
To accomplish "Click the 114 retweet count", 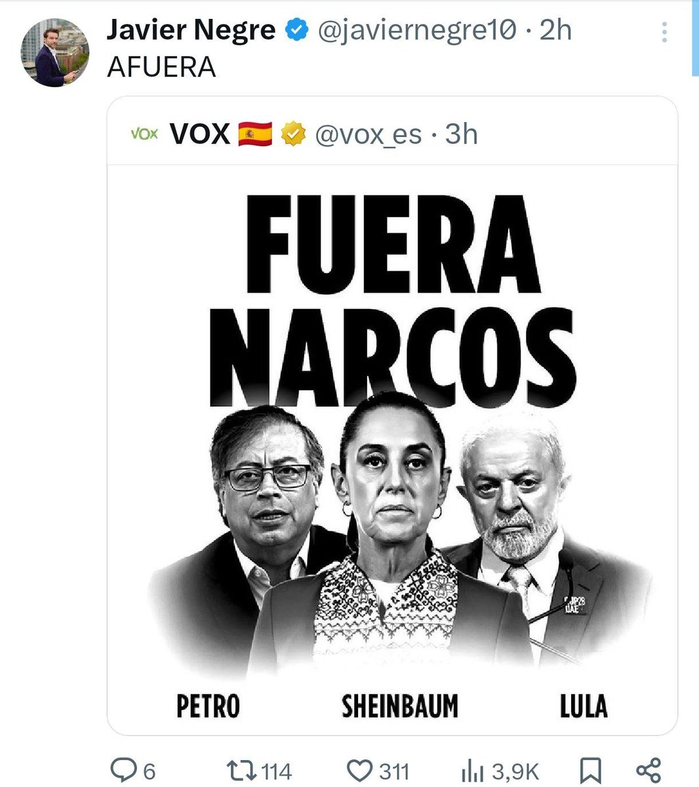I will [x=276, y=771].
